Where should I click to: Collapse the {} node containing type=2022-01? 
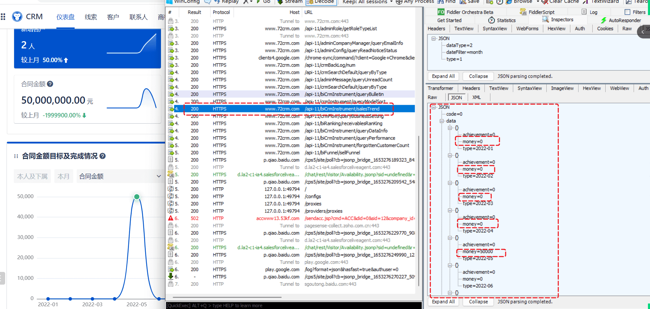click(450, 128)
